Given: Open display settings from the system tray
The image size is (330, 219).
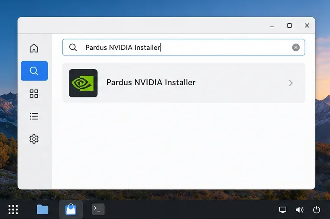Looking at the screenshot, I should point(283,210).
